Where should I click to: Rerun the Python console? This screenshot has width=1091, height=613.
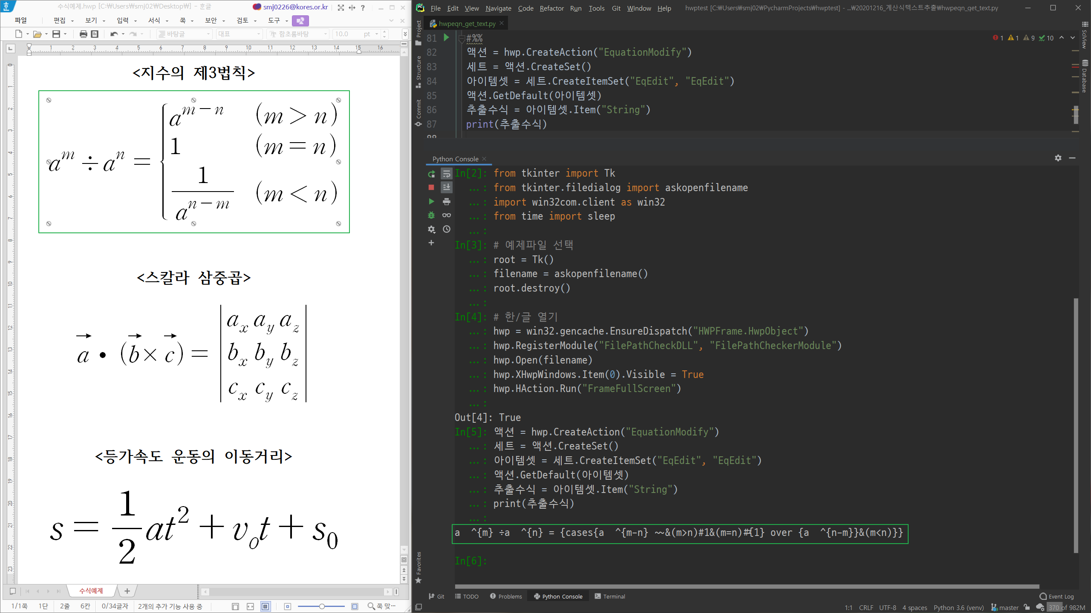(x=431, y=174)
